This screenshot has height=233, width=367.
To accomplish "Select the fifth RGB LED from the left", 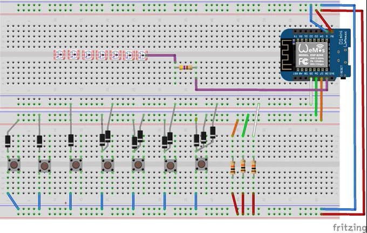I will click(x=115, y=55).
